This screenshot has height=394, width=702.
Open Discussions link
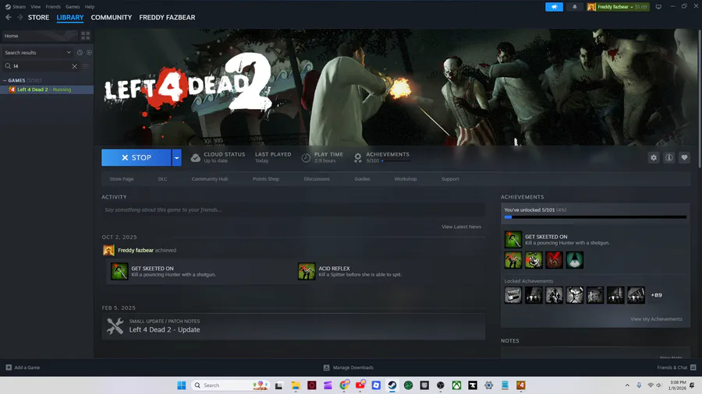point(317,179)
